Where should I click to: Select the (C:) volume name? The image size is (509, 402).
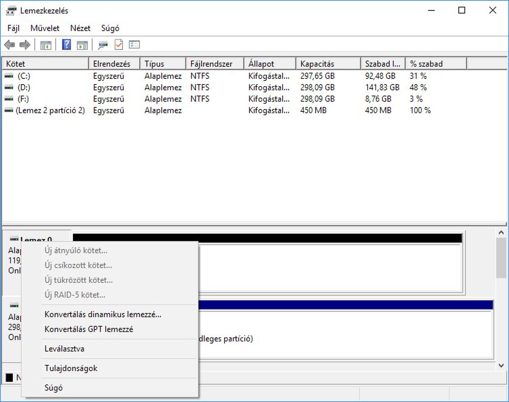pos(24,76)
